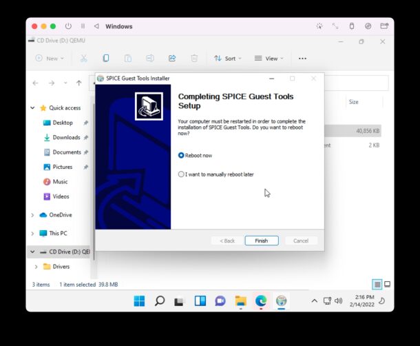Open Desktop in Quick access
Viewport: 420px width, 346px height.
tap(63, 123)
